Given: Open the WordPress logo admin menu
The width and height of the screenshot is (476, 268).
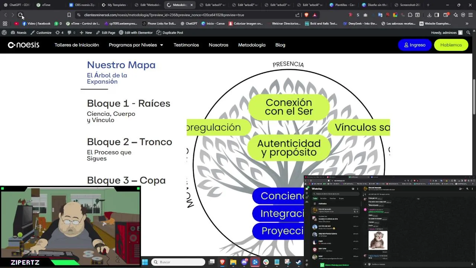Looking at the screenshot, I should coord(4,32).
